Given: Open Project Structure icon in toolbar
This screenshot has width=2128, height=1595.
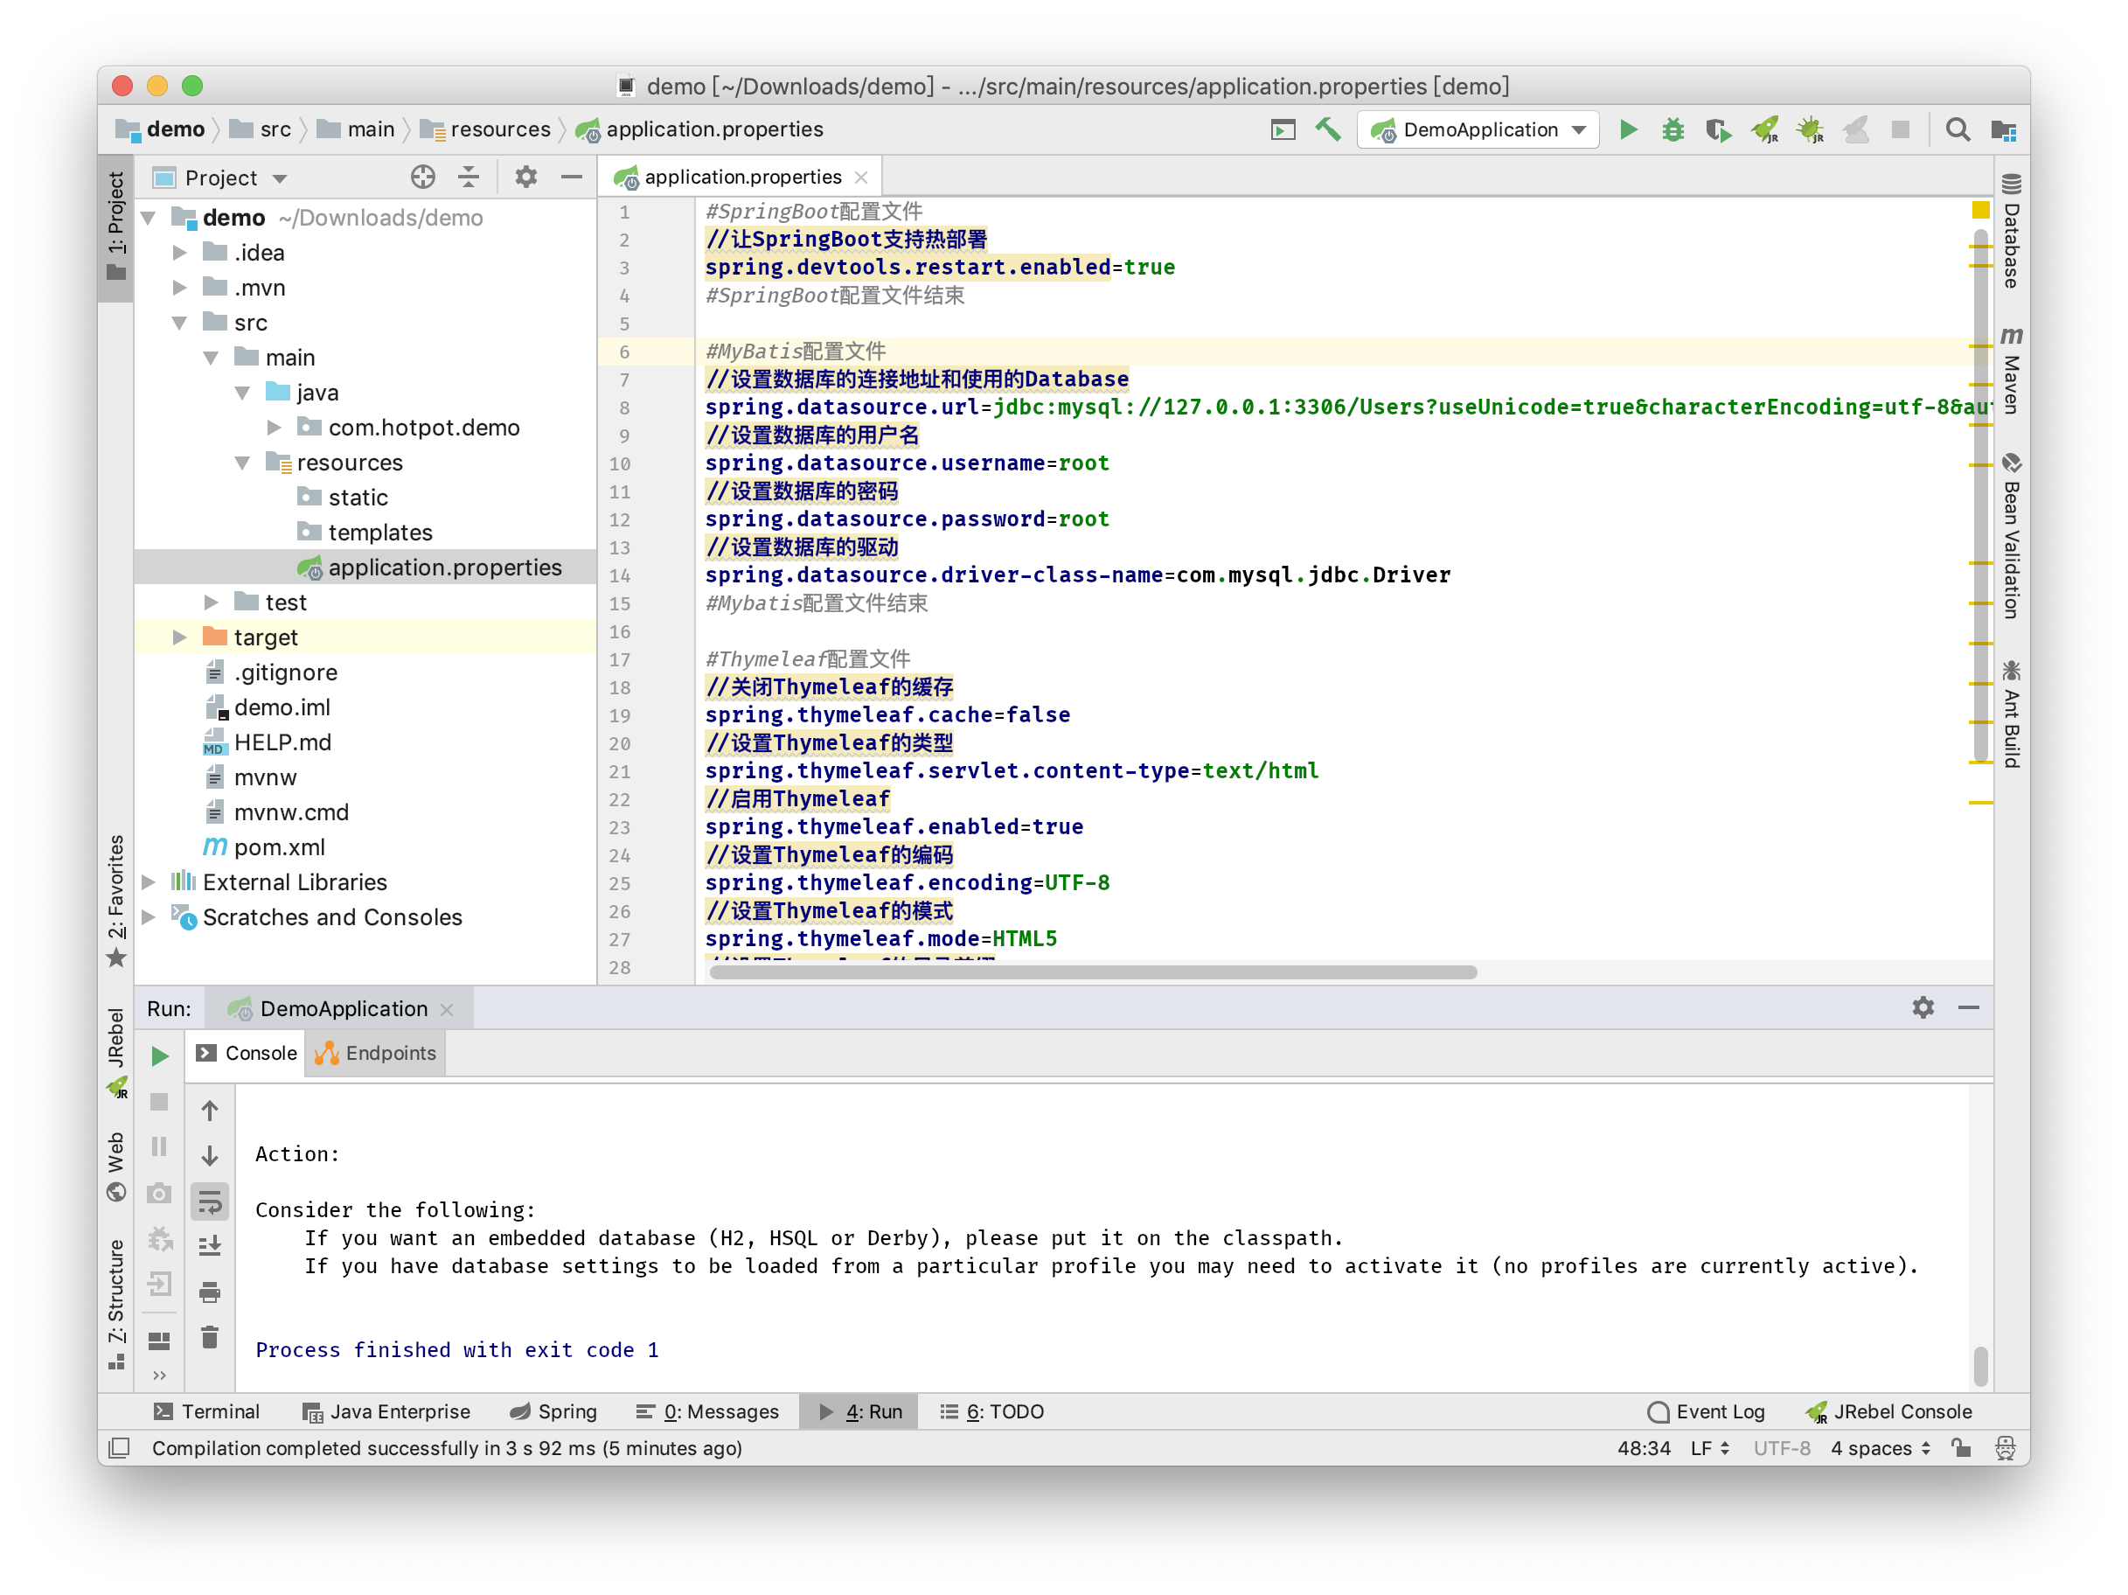Looking at the screenshot, I should (x=2003, y=130).
